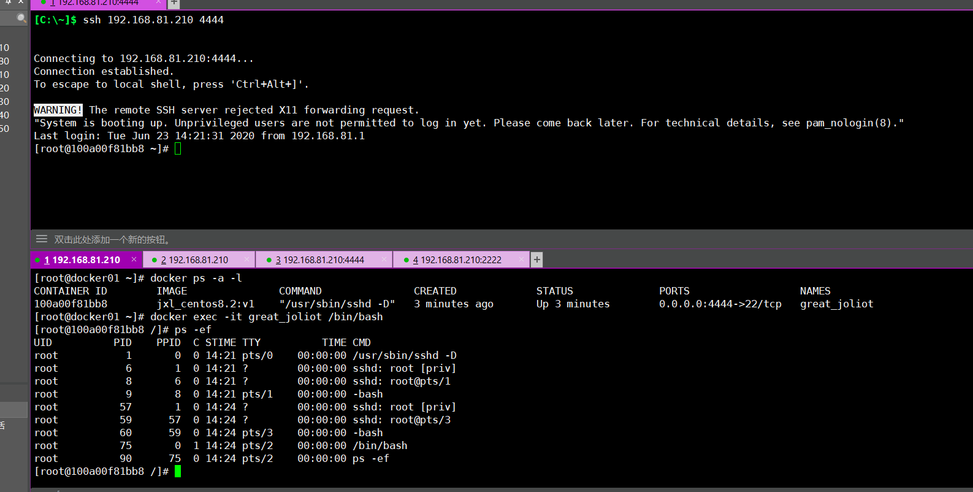Click image name jxl_centos8.2:v1

pyautogui.click(x=205, y=304)
